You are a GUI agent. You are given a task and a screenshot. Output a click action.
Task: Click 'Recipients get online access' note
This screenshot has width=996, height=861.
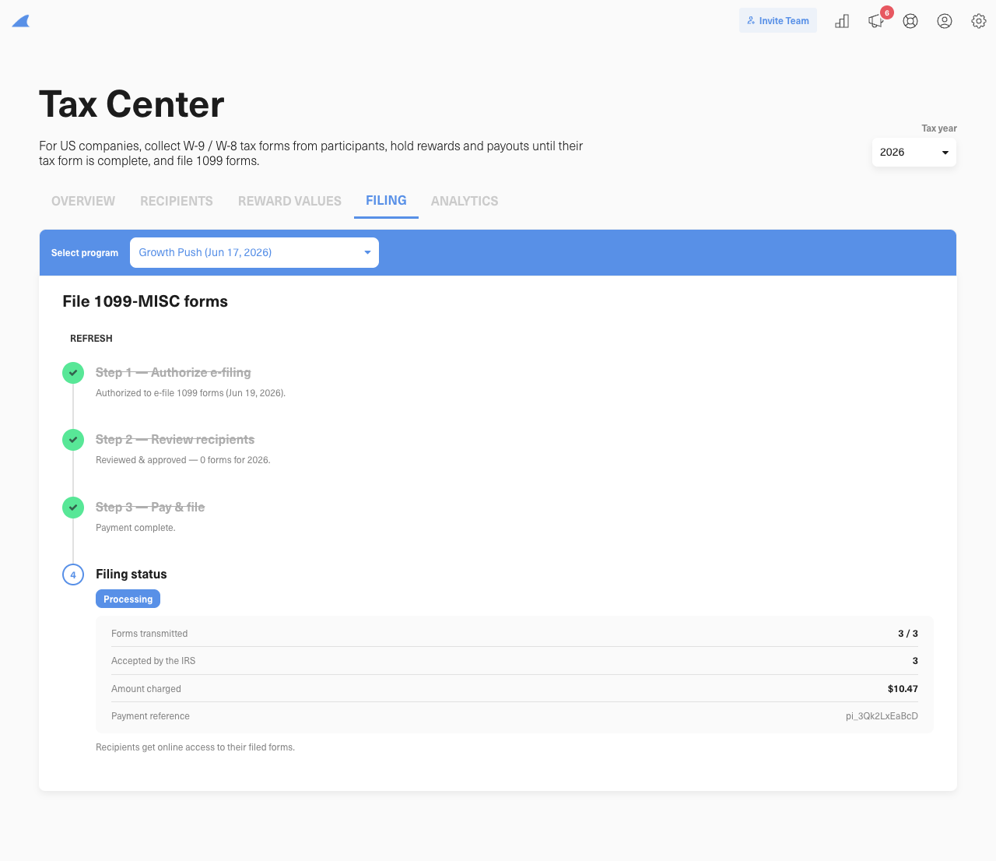click(195, 747)
